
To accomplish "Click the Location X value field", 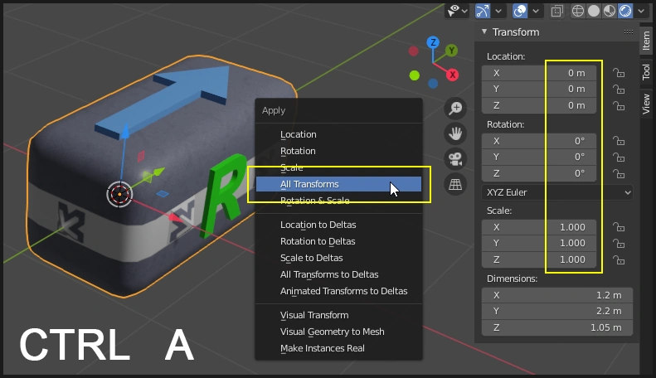I will [x=539, y=73].
